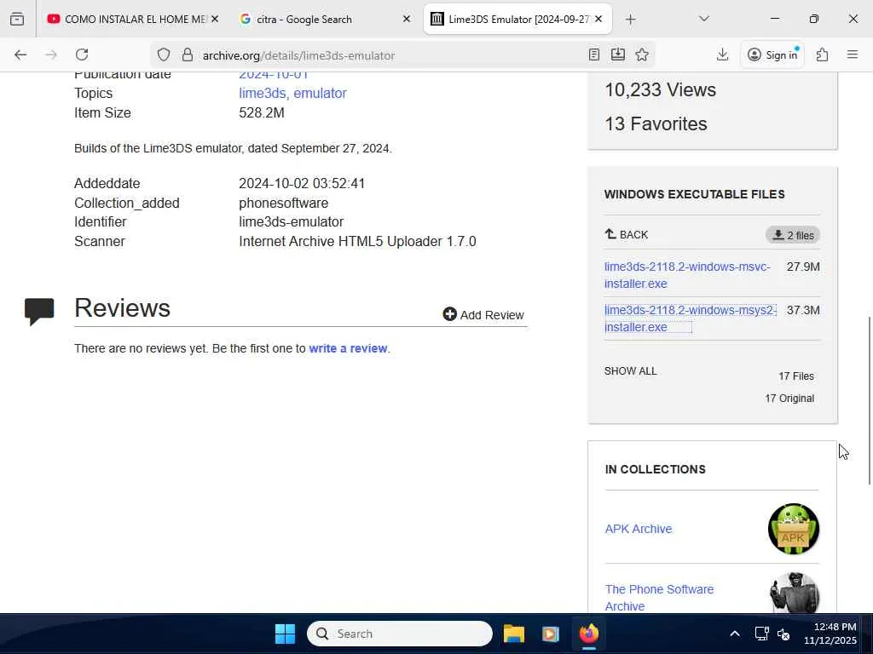Open the tracking protection shield icon
The width and height of the screenshot is (873, 654).
tap(163, 54)
